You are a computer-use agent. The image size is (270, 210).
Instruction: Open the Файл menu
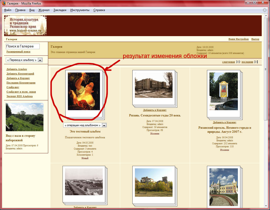coord(8,10)
